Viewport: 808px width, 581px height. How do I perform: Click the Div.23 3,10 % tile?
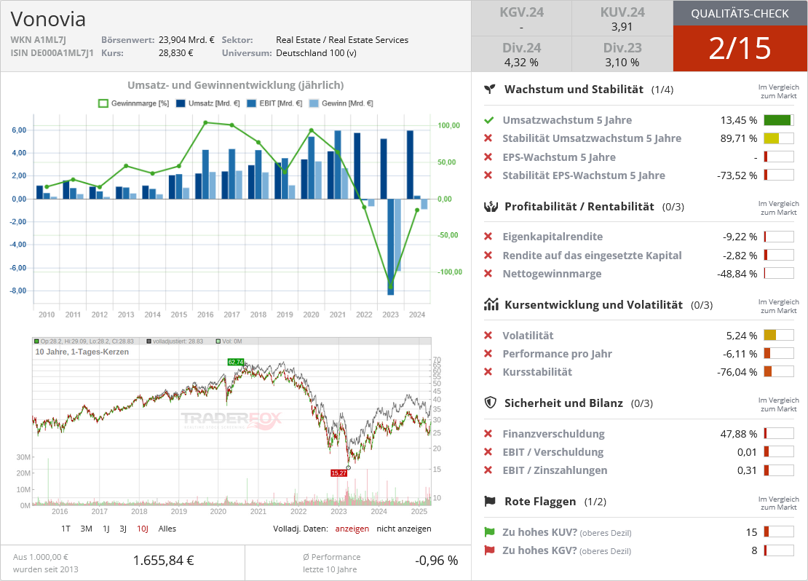622,54
